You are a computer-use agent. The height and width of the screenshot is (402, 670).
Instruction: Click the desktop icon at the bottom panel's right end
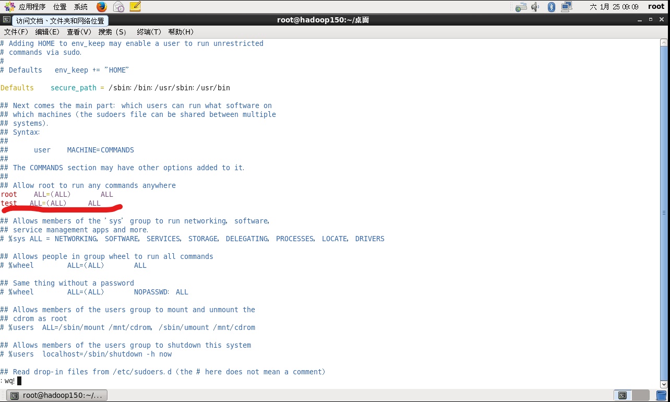[x=661, y=395]
